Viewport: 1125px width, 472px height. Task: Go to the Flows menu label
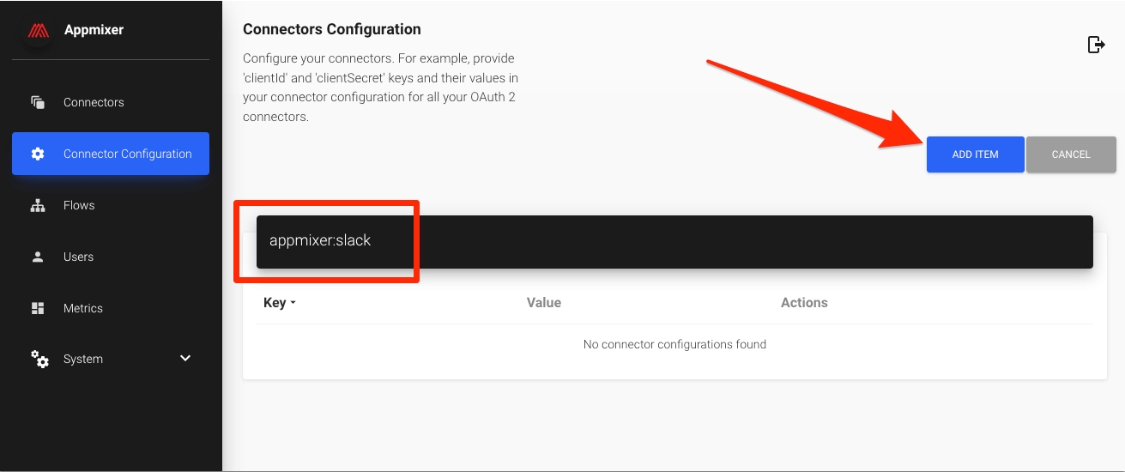[x=79, y=205]
